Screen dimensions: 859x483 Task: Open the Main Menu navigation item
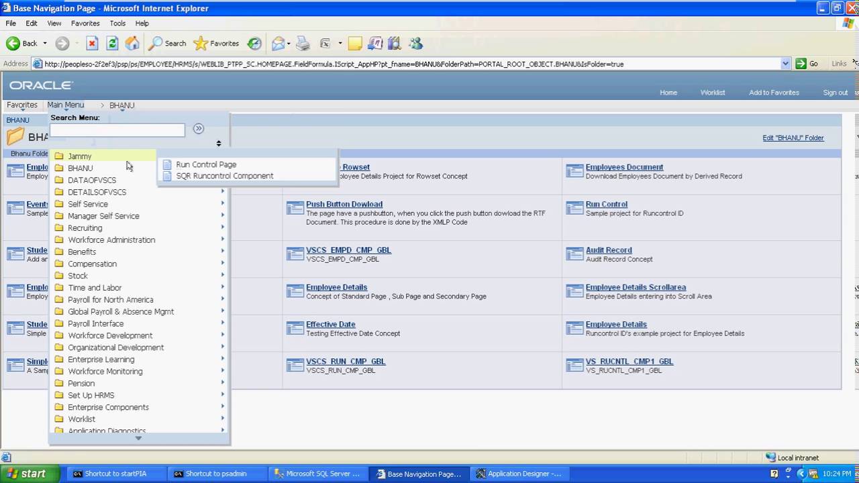(66, 105)
